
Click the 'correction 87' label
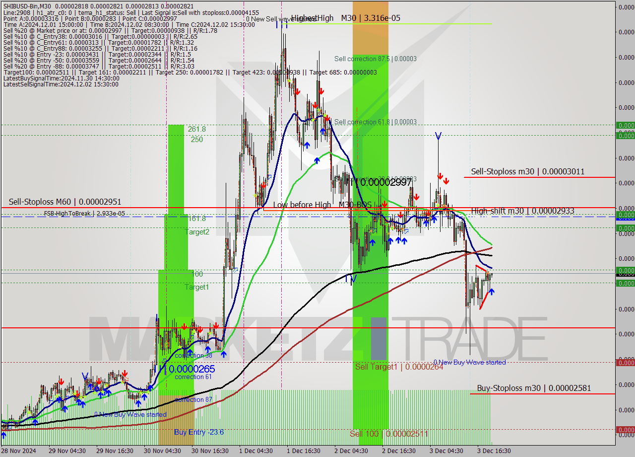[x=193, y=400]
